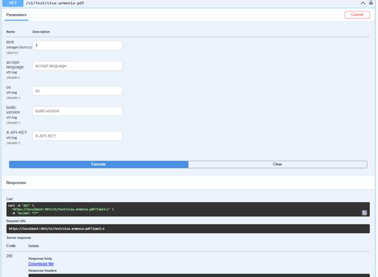Click the authorization lock icon
This screenshot has height=277, width=378.
pyautogui.click(x=371, y=3)
